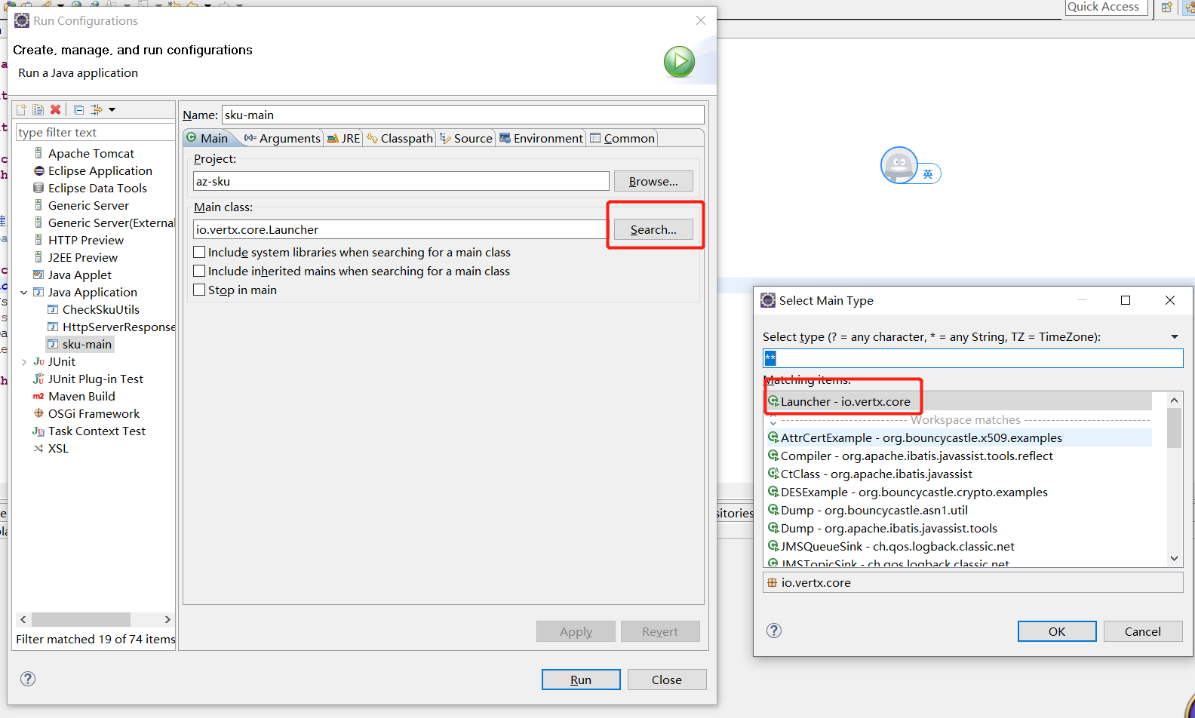Viewport: 1195px width, 718px height.
Task: Select Maven Build entry
Action: pos(81,396)
